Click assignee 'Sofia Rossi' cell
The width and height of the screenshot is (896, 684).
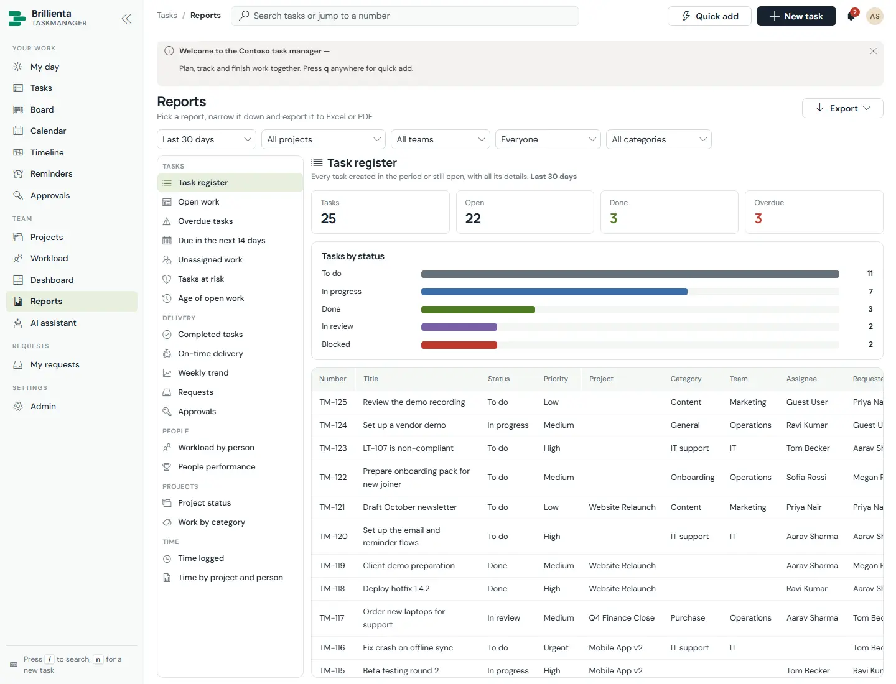[x=806, y=478]
